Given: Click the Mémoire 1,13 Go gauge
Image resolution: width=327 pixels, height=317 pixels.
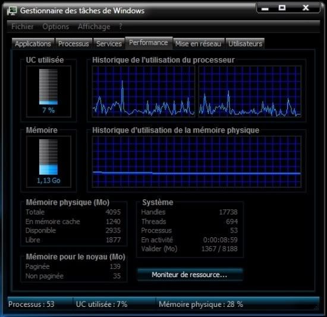Looking at the screenshot, I should (48, 162).
